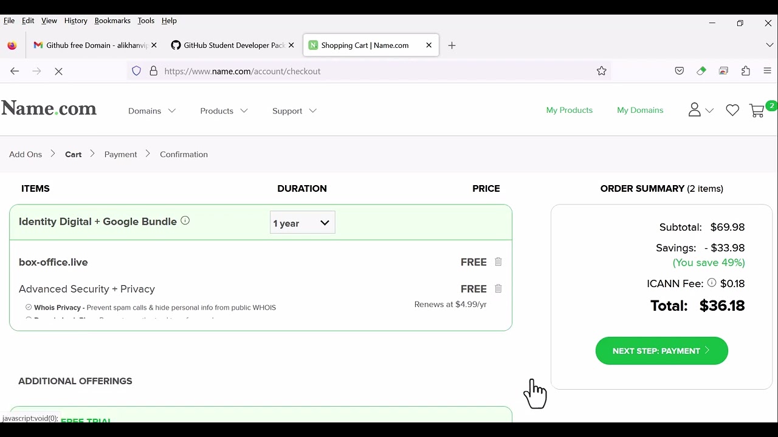This screenshot has height=437, width=778.
Task: Close the Gmail Github free Domain tab
Action: [x=154, y=46]
